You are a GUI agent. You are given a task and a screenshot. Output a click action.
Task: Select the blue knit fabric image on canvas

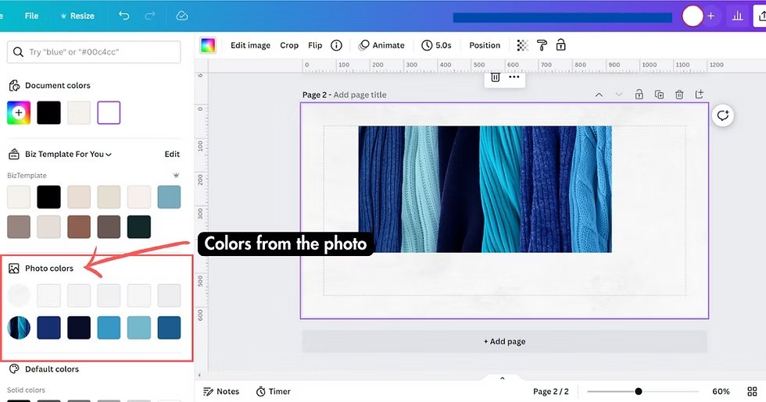click(485, 189)
